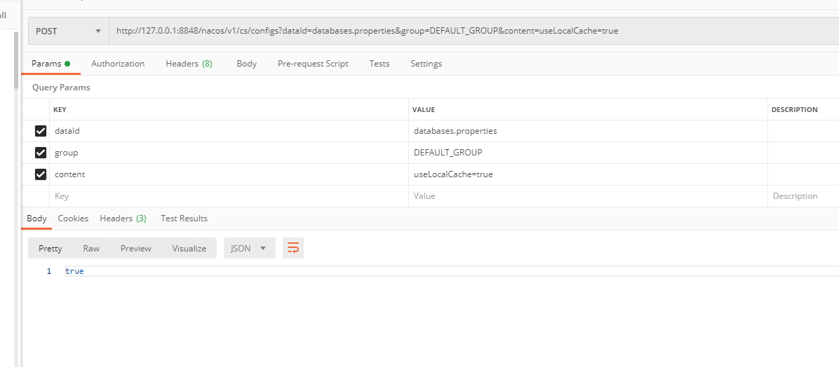Screen dimensions: 839x367
Task: Disable the content parameter checkbox
Action: (x=41, y=174)
